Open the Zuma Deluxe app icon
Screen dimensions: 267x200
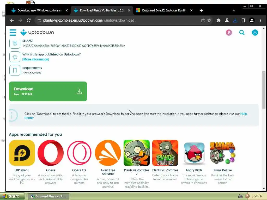pos(223,153)
